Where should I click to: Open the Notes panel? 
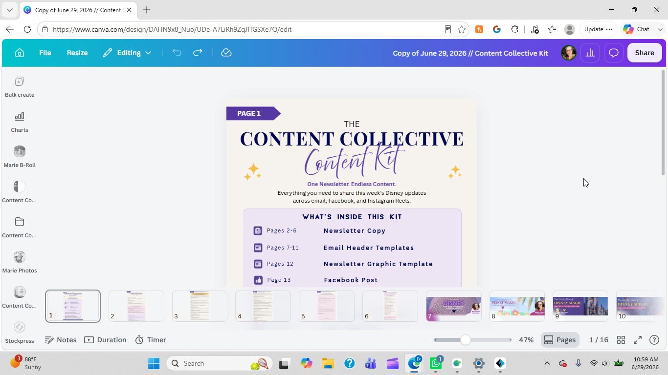coord(61,340)
